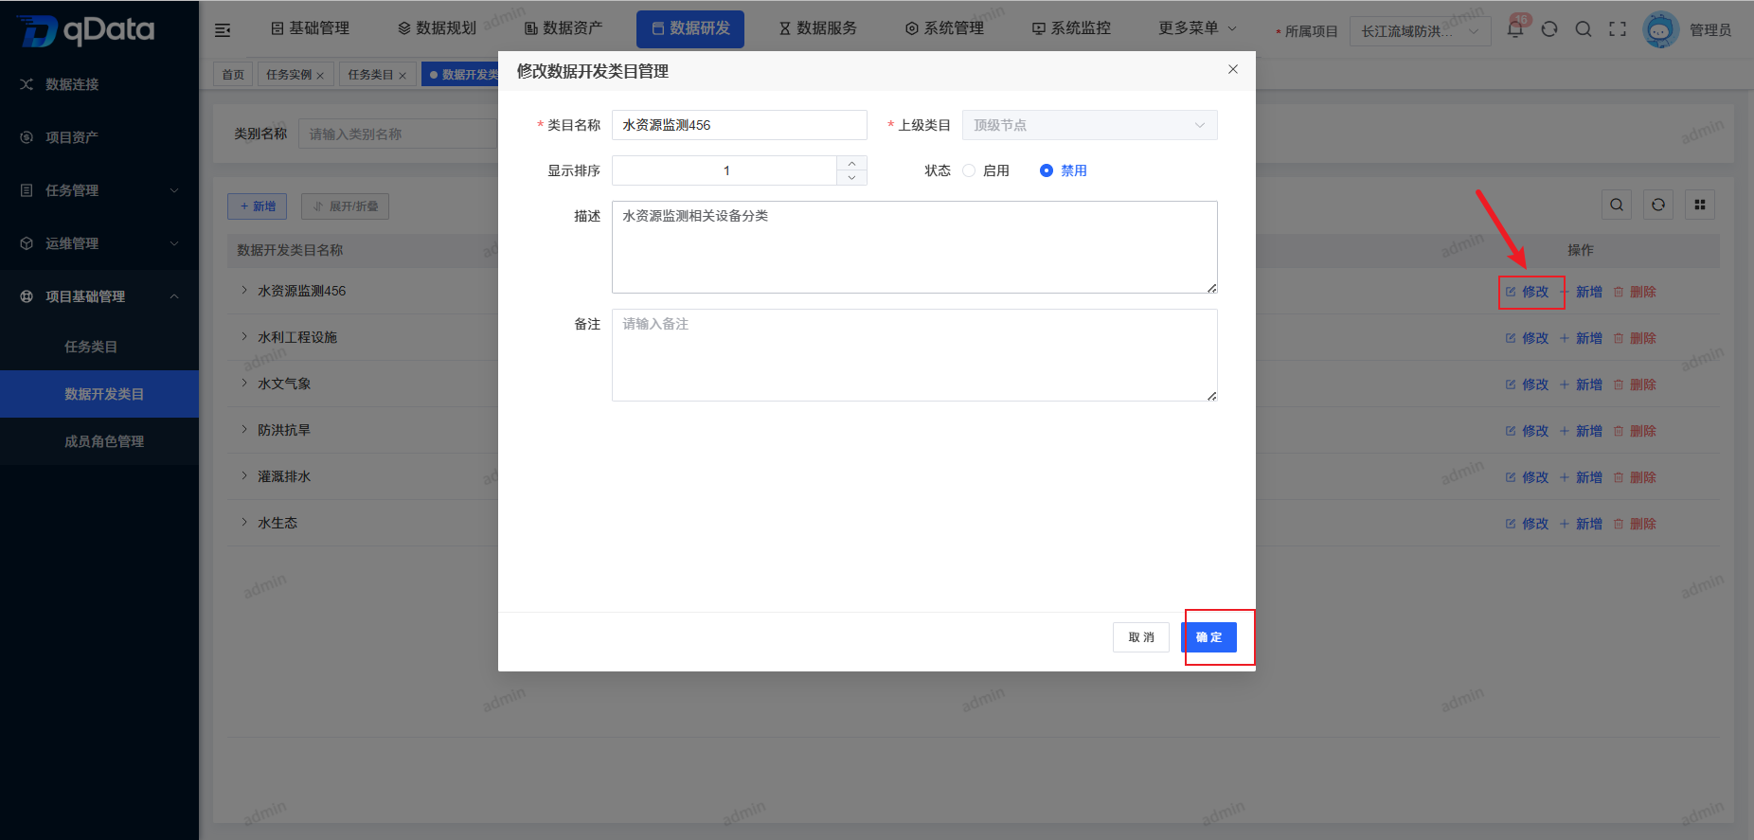The width and height of the screenshot is (1754, 840).
Task: Toggle fullscreen mode icon
Action: pyautogui.click(x=1618, y=29)
